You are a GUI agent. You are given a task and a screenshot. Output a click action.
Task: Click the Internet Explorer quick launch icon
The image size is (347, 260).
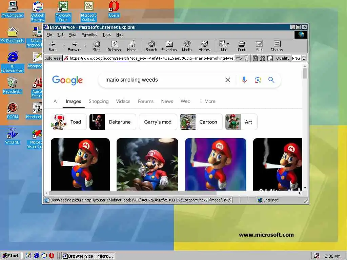pyautogui.click(x=36, y=256)
